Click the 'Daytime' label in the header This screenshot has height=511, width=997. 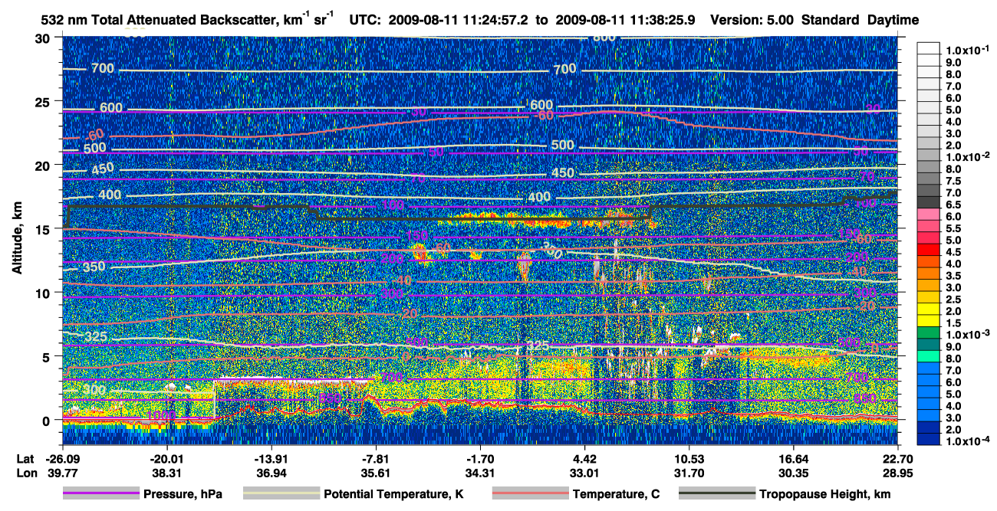coord(893,21)
